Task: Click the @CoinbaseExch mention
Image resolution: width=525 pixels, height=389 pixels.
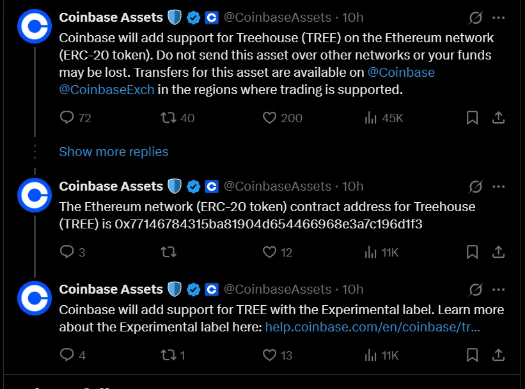Action: tap(106, 89)
